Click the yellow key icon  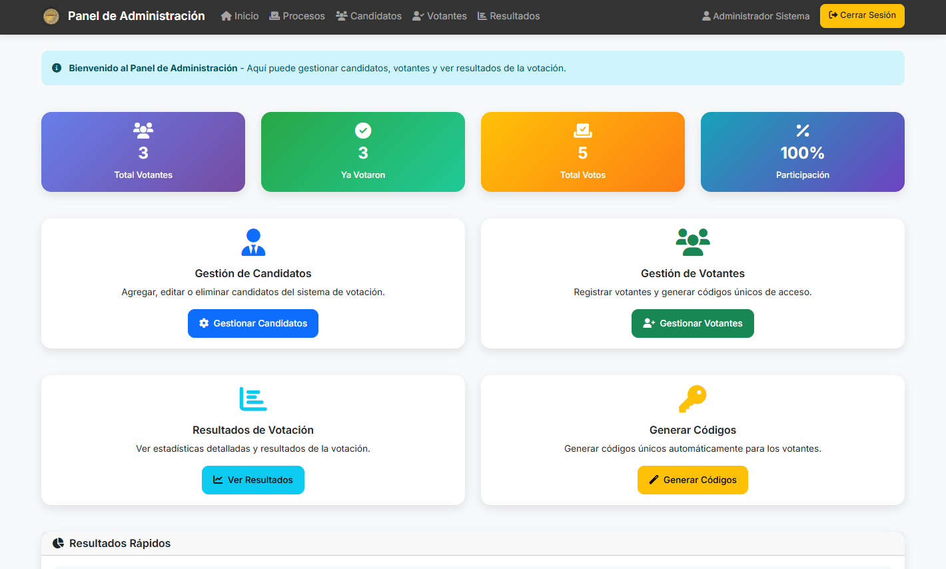click(x=692, y=398)
